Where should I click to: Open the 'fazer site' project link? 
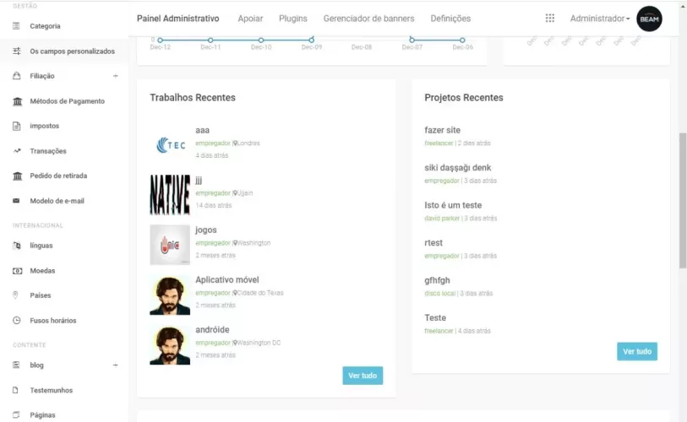[442, 130]
